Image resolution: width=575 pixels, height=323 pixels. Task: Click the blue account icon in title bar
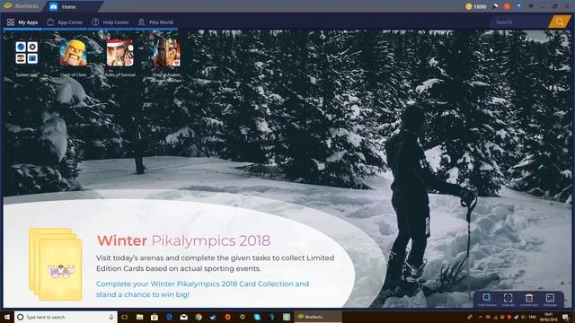pyautogui.click(x=519, y=6)
